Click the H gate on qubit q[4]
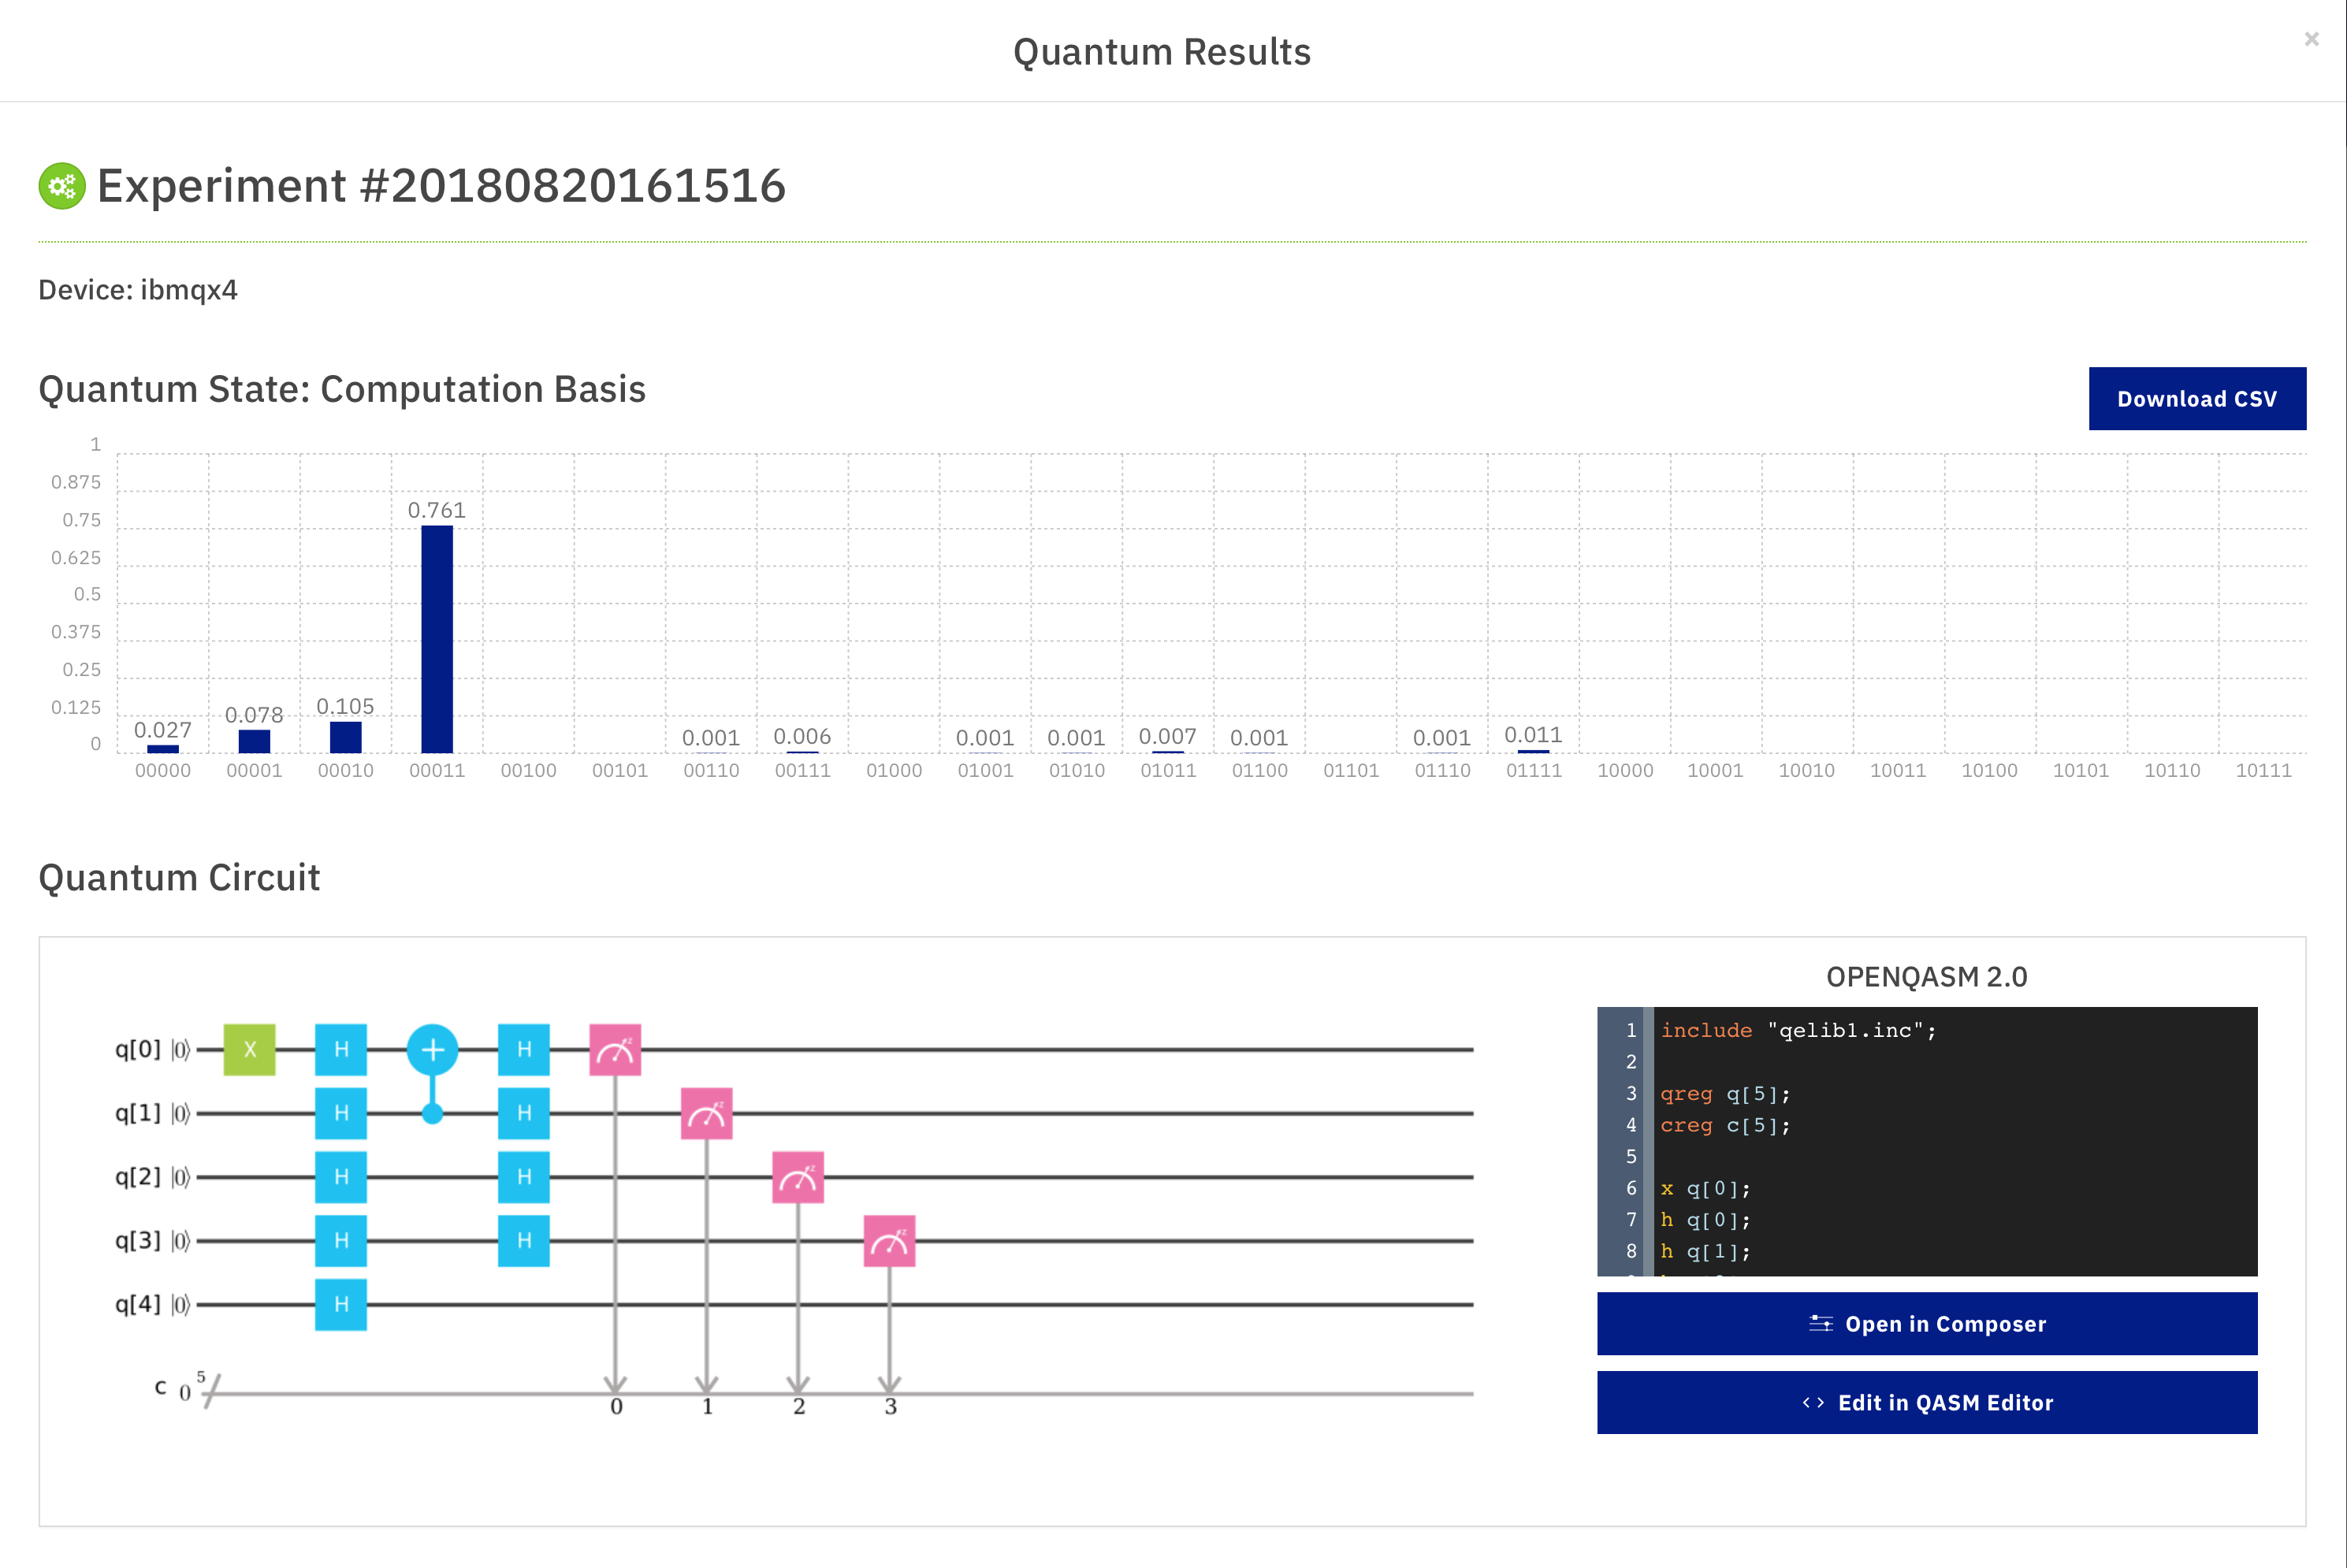The height and width of the screenshot is (1568, 2347). 341,1305
